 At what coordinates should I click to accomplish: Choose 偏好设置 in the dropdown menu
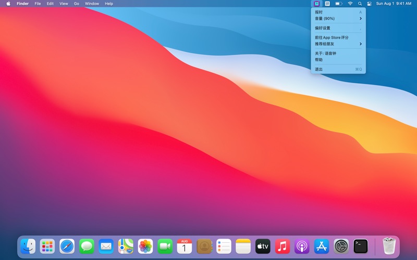338,28
